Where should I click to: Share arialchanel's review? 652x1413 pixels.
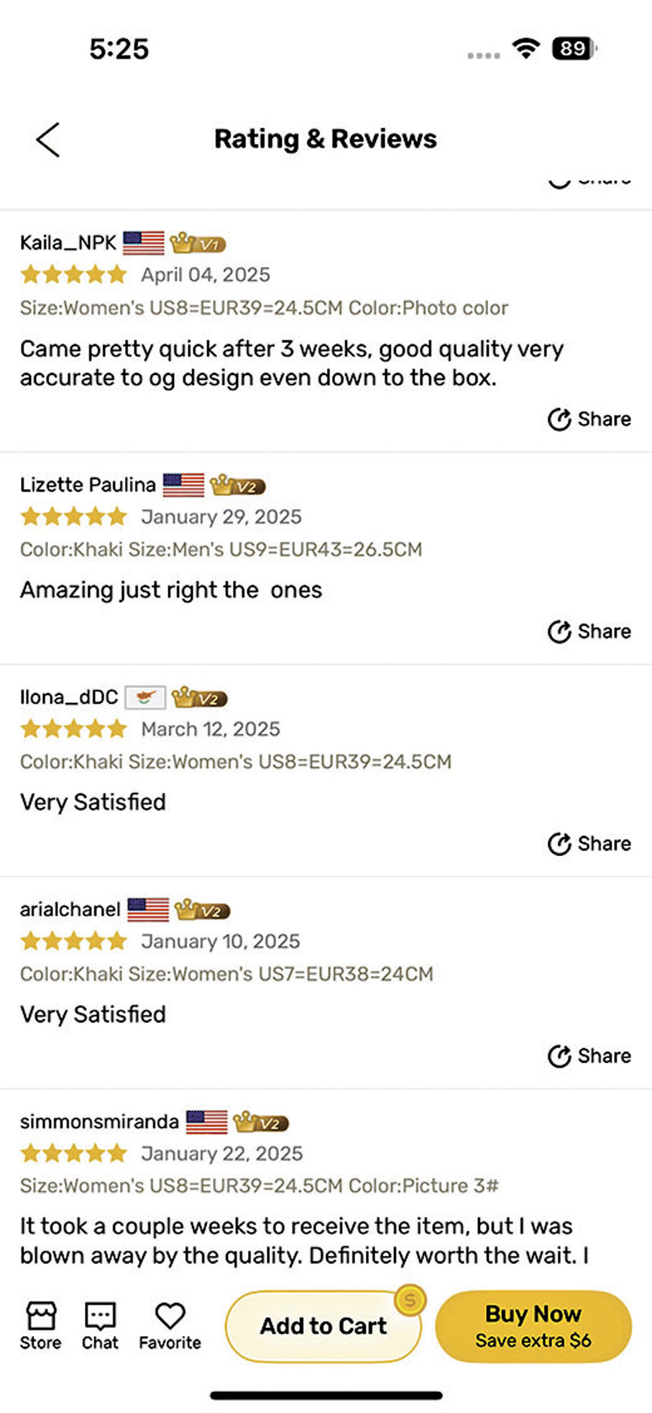[589, 1055]
